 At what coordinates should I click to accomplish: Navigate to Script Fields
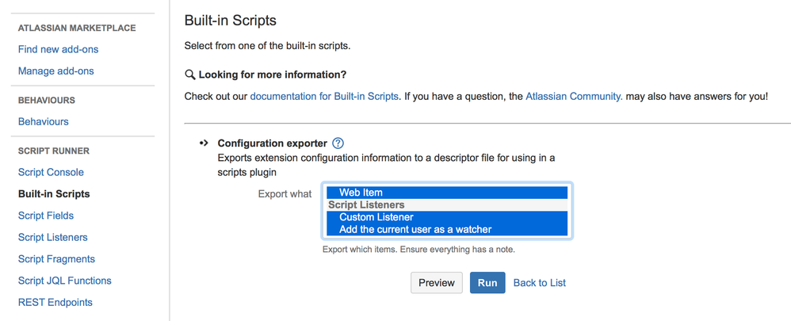click(46, 216)
